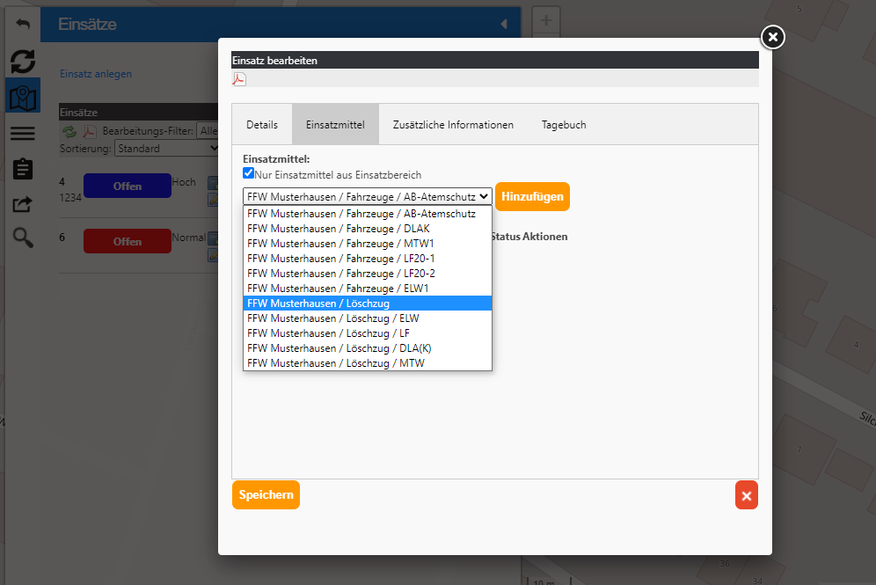Select Fahrzeuge / DLAK from list
The height and width of the screenshot is (585, 876).
pyautogui.click(x=367, y=229)
